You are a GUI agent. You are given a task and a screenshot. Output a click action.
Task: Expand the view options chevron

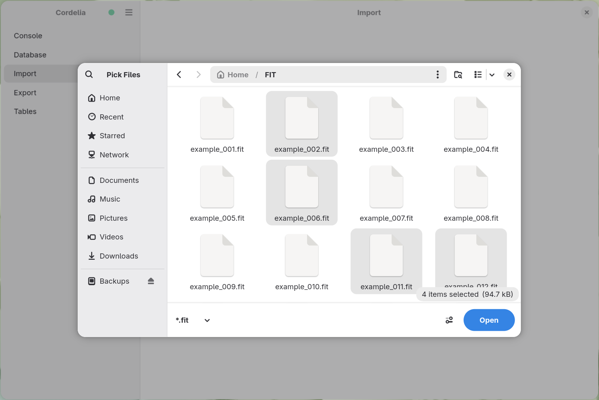(492, 75)
